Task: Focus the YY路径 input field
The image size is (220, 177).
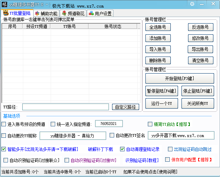Action: 66,107
